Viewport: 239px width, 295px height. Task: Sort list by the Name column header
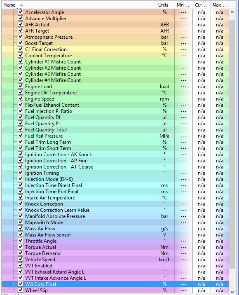click(x=78, y=5)
